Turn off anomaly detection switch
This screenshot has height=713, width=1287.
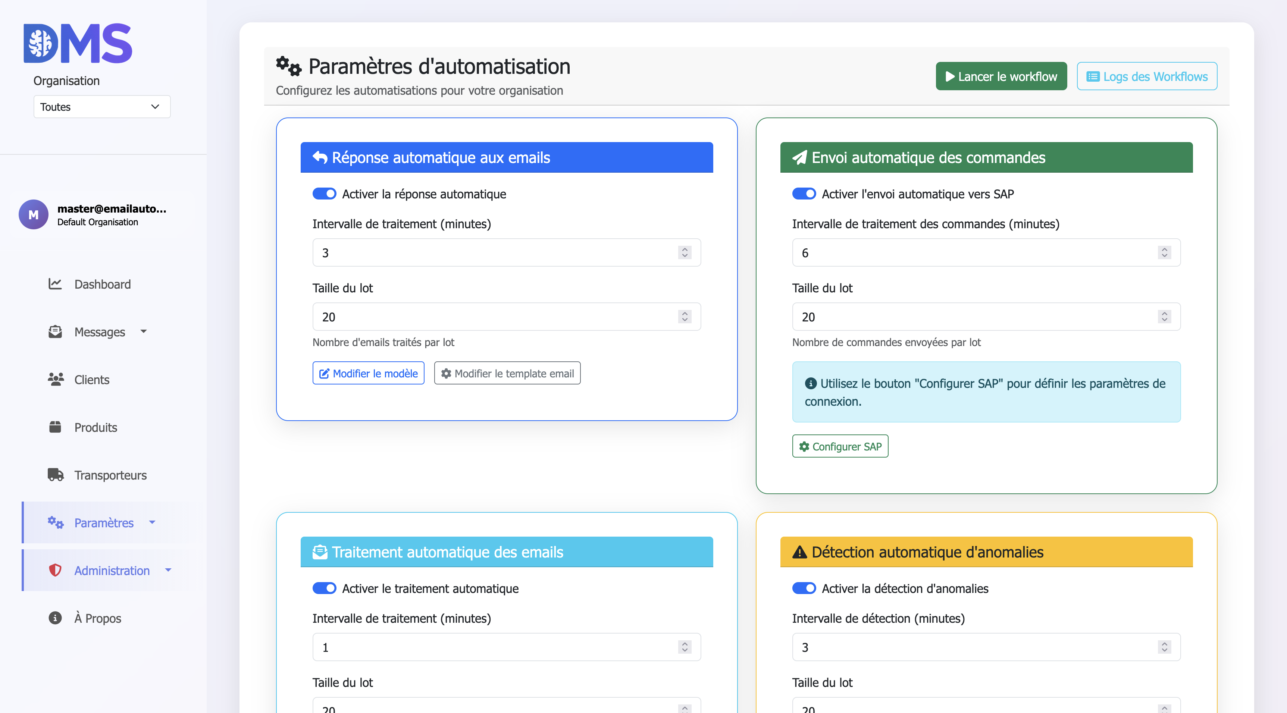coord(804,588)
